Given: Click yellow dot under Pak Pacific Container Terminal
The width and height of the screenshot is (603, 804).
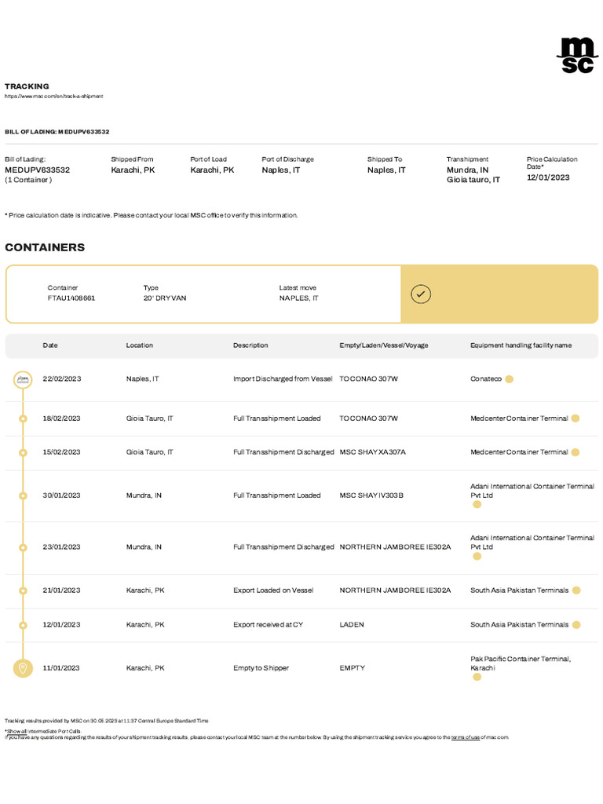Looking at the screenshot, I should pyautogui.click(x=477, y=677).
